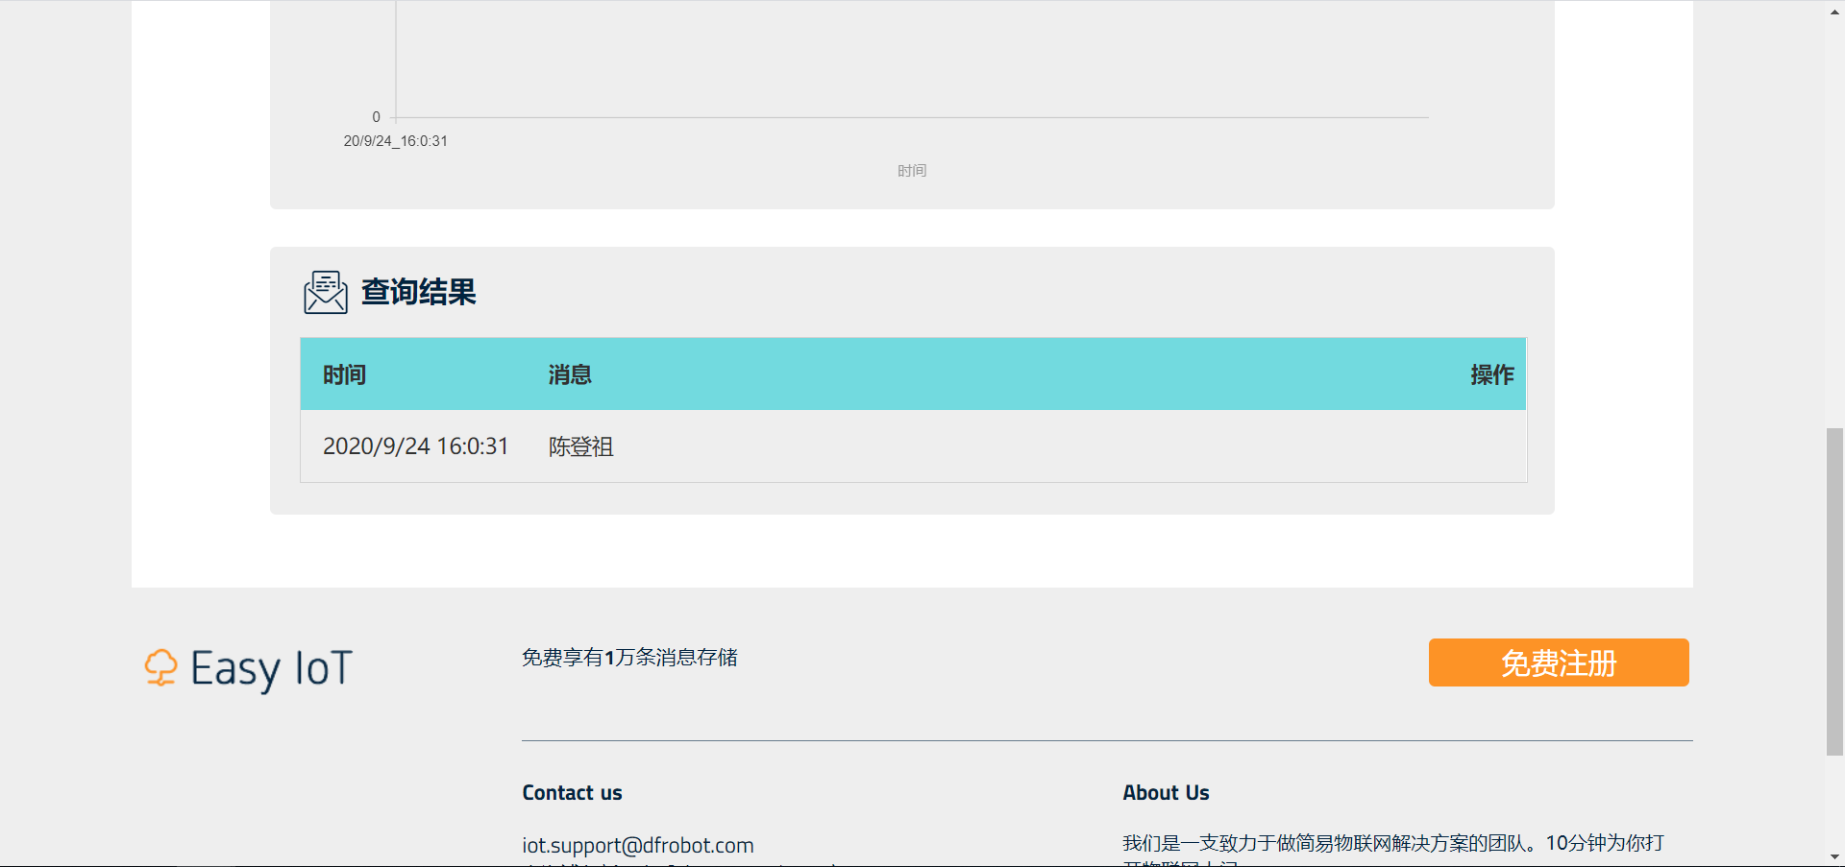Click the scrollbar up arrow
This screenshot has width=1845, height=867.
1834,11
